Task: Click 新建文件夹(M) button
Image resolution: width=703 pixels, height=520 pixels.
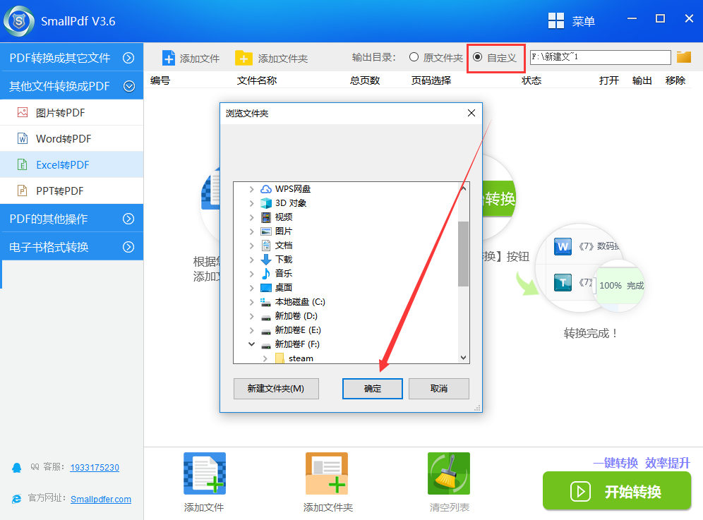Action: pos(276,389)
